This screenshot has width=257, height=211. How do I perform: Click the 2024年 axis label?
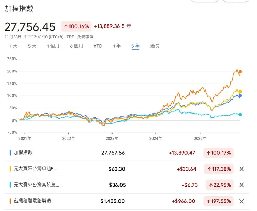156,138
